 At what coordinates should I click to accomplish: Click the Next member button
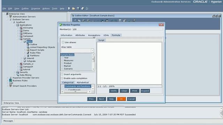[x=101, y=99]
